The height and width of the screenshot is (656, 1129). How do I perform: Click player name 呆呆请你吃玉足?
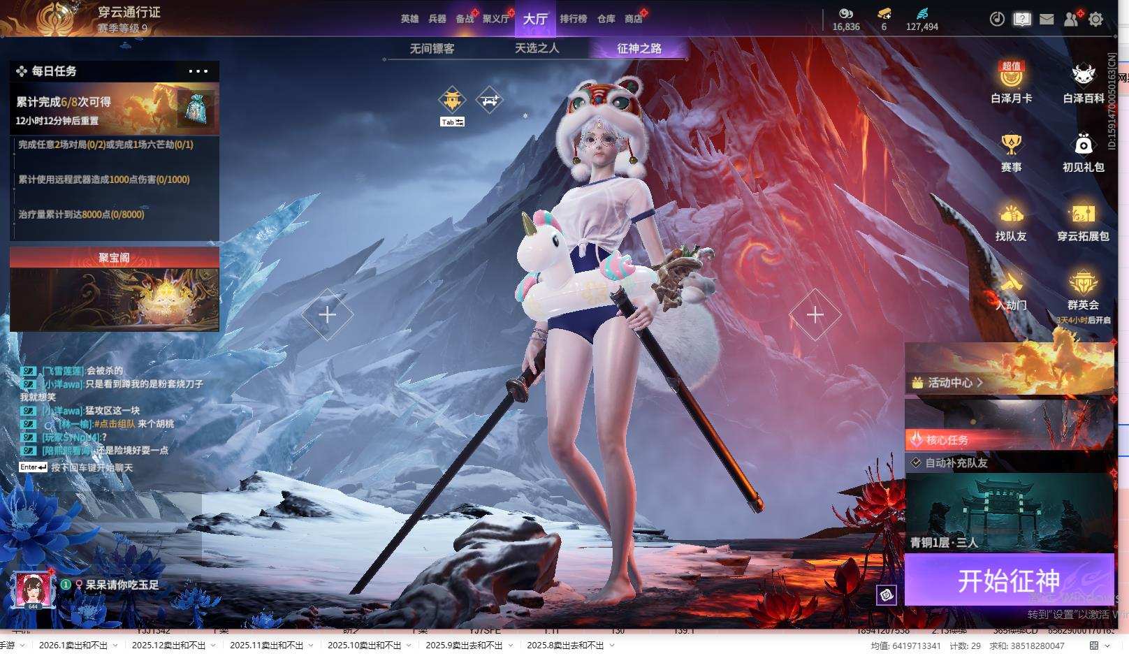(122, 585)
